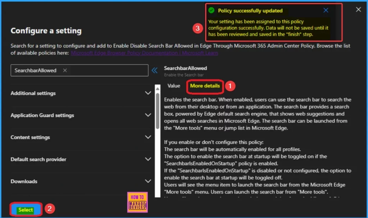Image resolution: width=368 pixels, height=218 pixels.
Task: Click the category list scrollbar thumb
Action: point(157,111)
